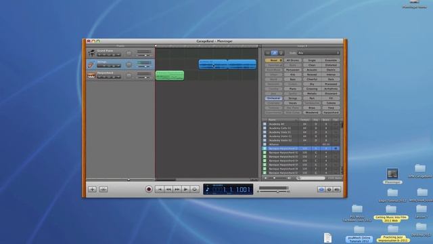Select the Baroque Harpsichord 02 loop
The height and width of the screenshot is (244, 433).
click(300, 152)
